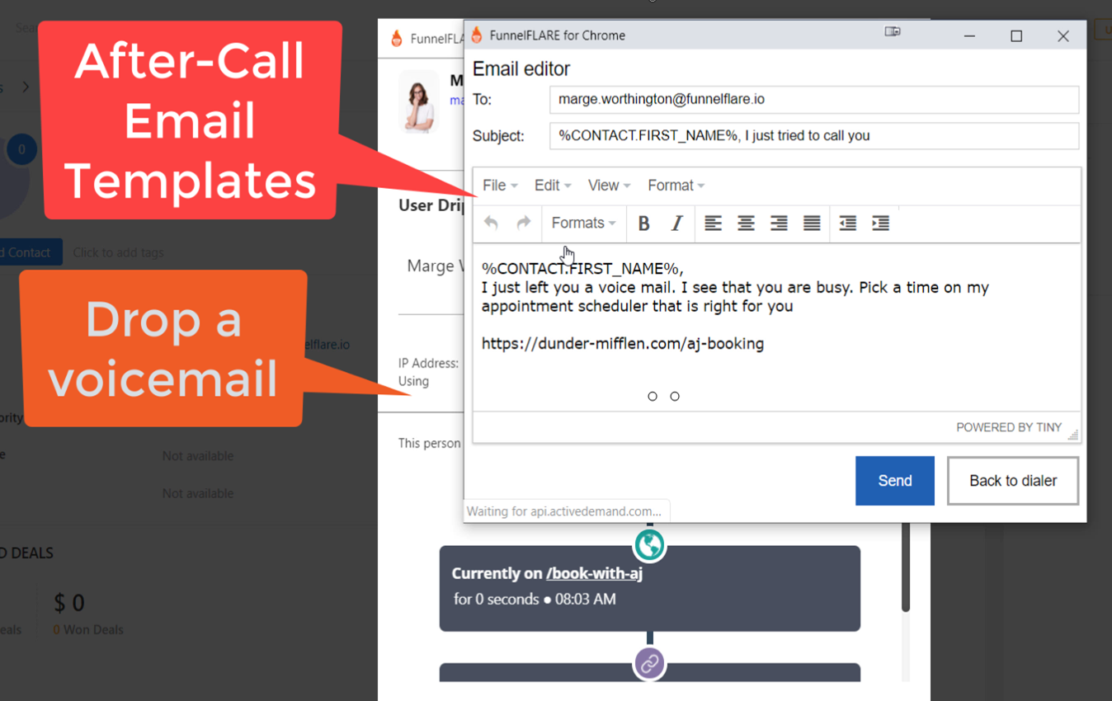Screen dimensions: 1112x701
Task: Click the editor resize handle beside POWERED BY TINY
Action: (1072, 434)
